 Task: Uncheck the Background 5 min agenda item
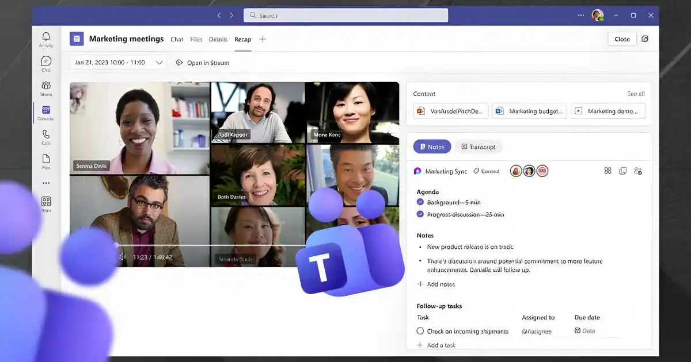tap(420, 202)
